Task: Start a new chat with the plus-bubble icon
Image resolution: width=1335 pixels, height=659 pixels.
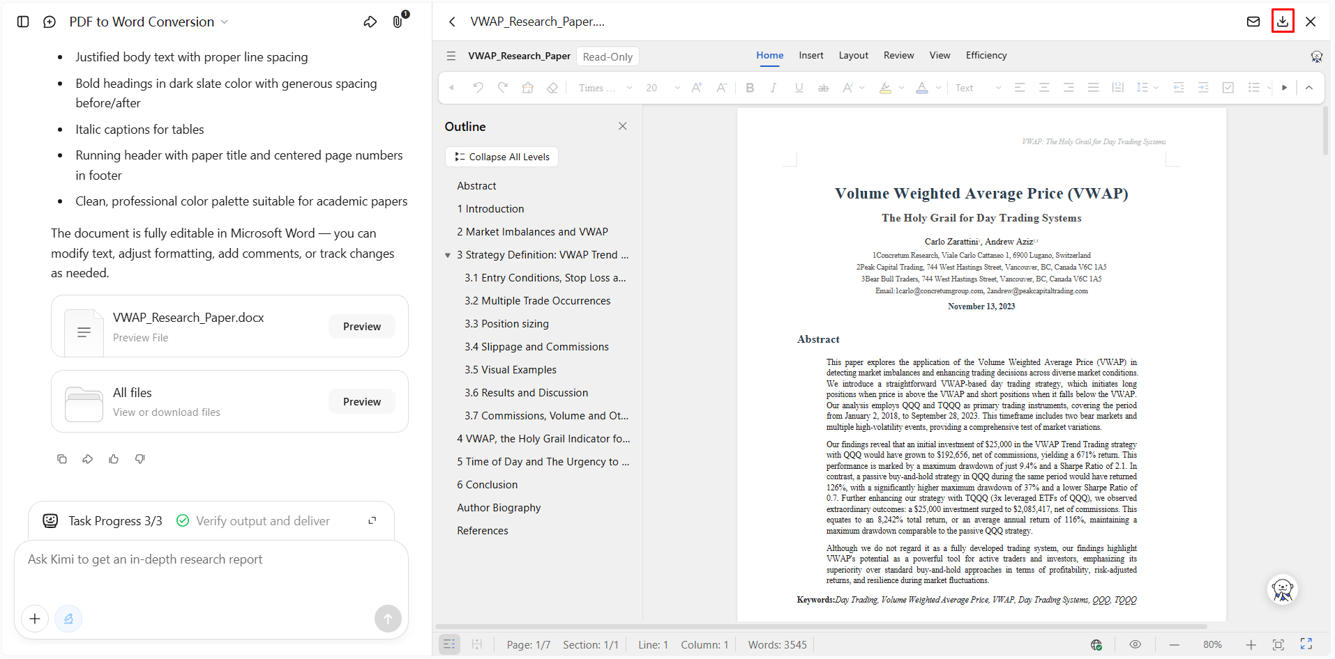Action: (50, 22)
